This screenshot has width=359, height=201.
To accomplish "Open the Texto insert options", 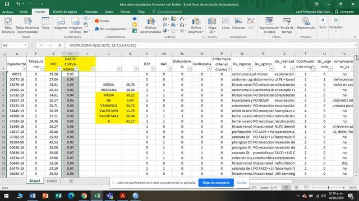I will click(x=323, y=24).
